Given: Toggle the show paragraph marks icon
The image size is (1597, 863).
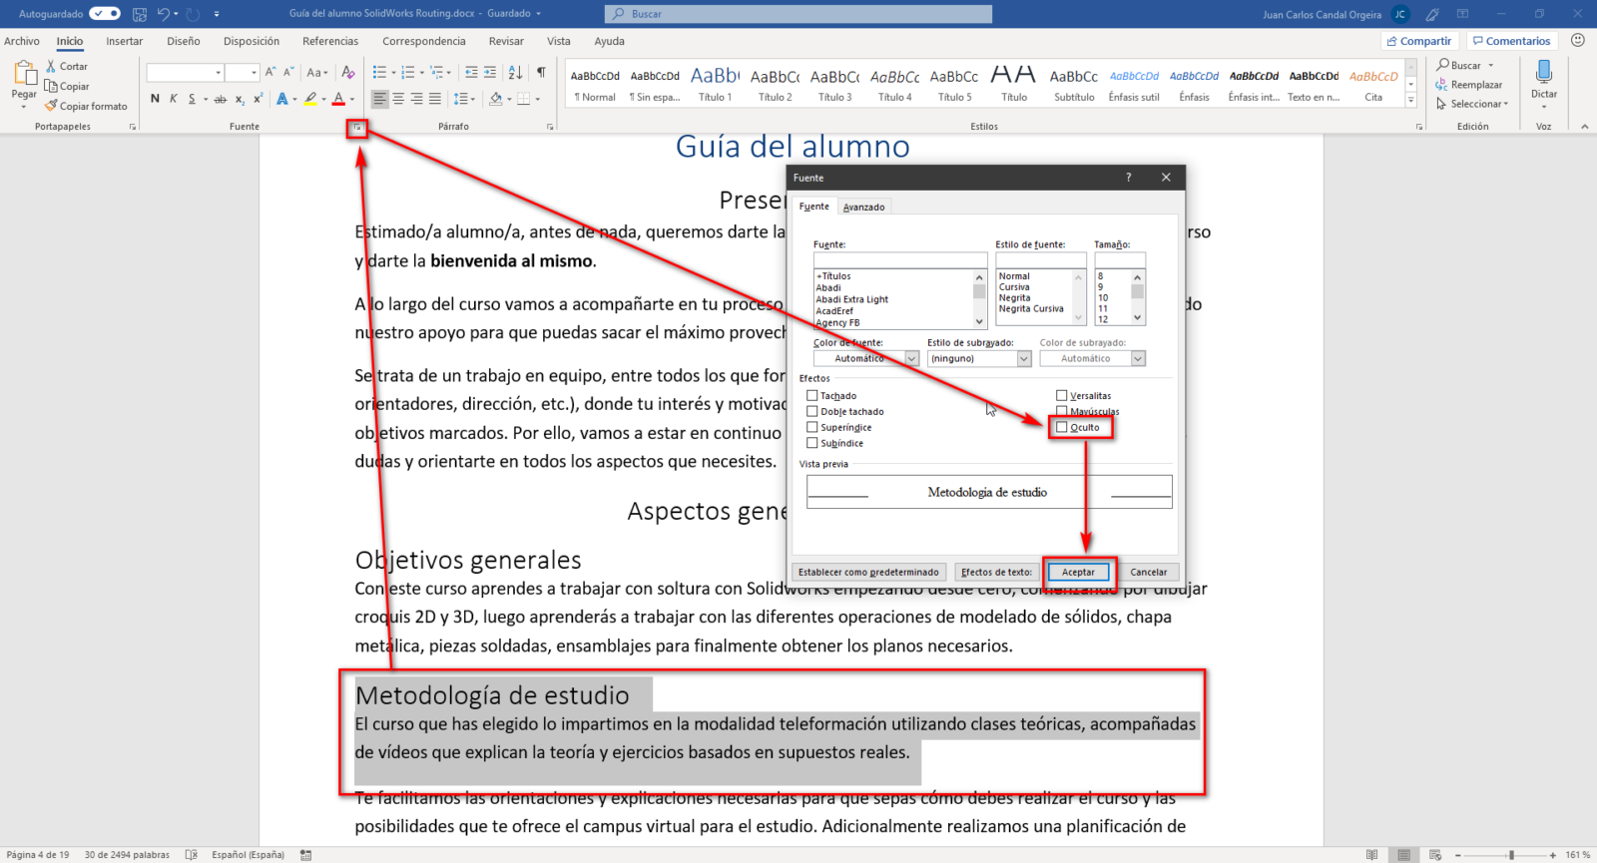Looking at the screenshot, I should click(x=541, y=72).
